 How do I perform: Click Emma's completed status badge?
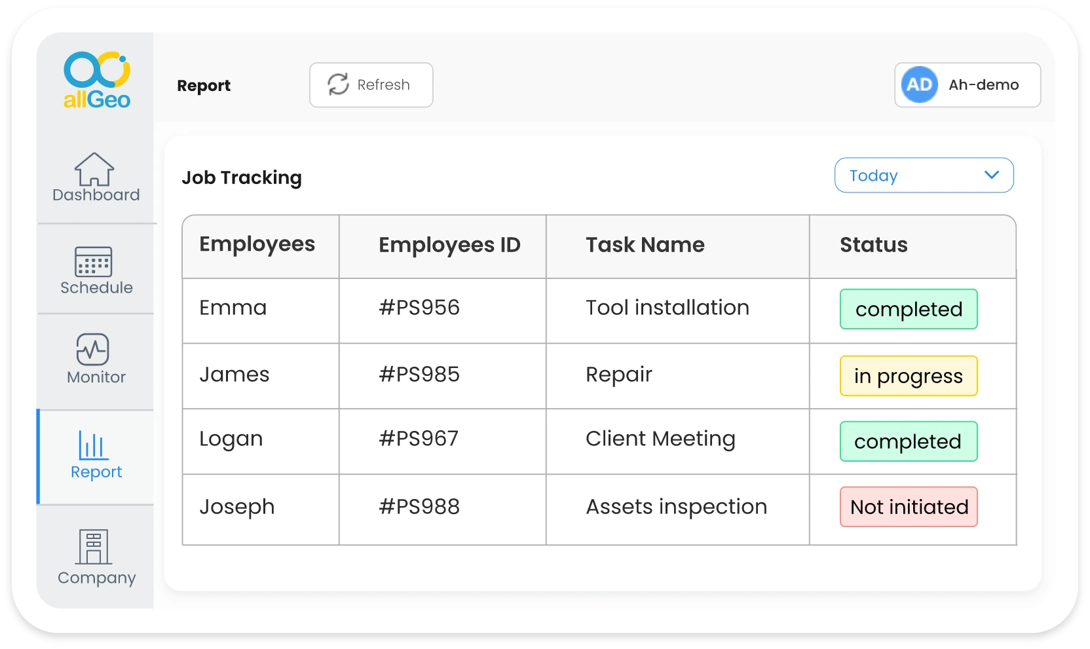pos(909,309)
